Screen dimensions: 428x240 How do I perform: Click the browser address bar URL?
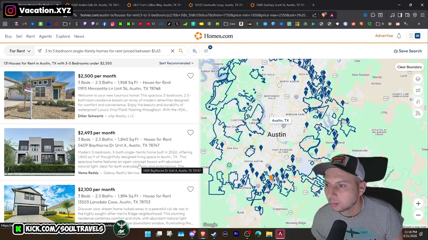tap(194, 15)
